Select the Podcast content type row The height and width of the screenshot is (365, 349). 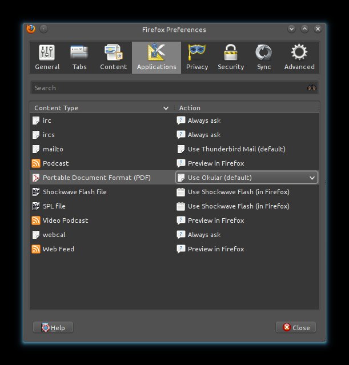(x=174, y=163)
